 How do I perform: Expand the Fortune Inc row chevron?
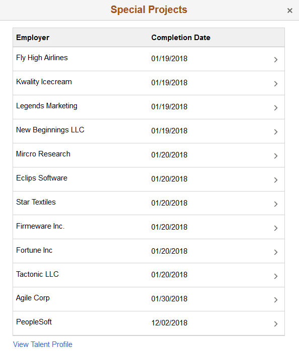pos(276,252)
